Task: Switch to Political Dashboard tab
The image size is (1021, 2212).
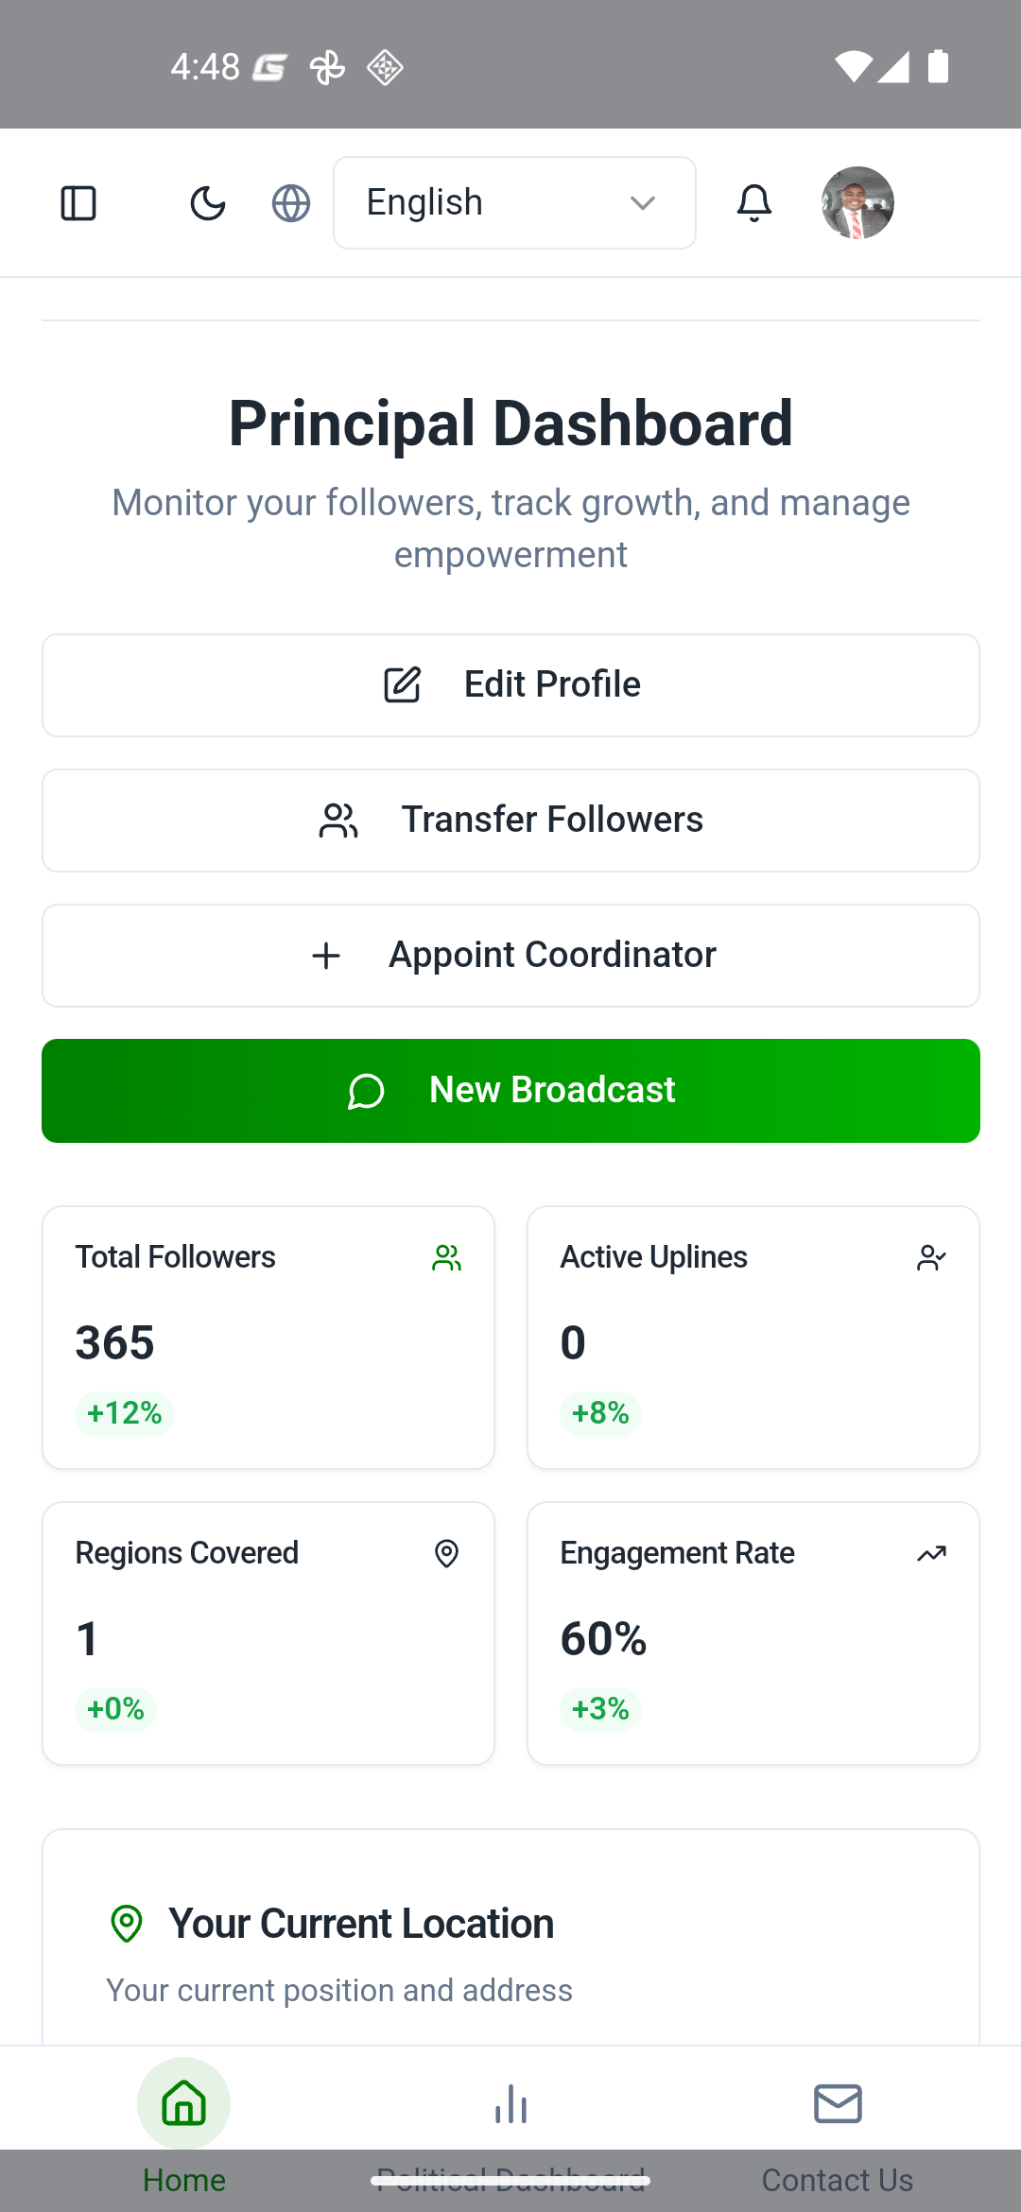Action: [510, 2117]
